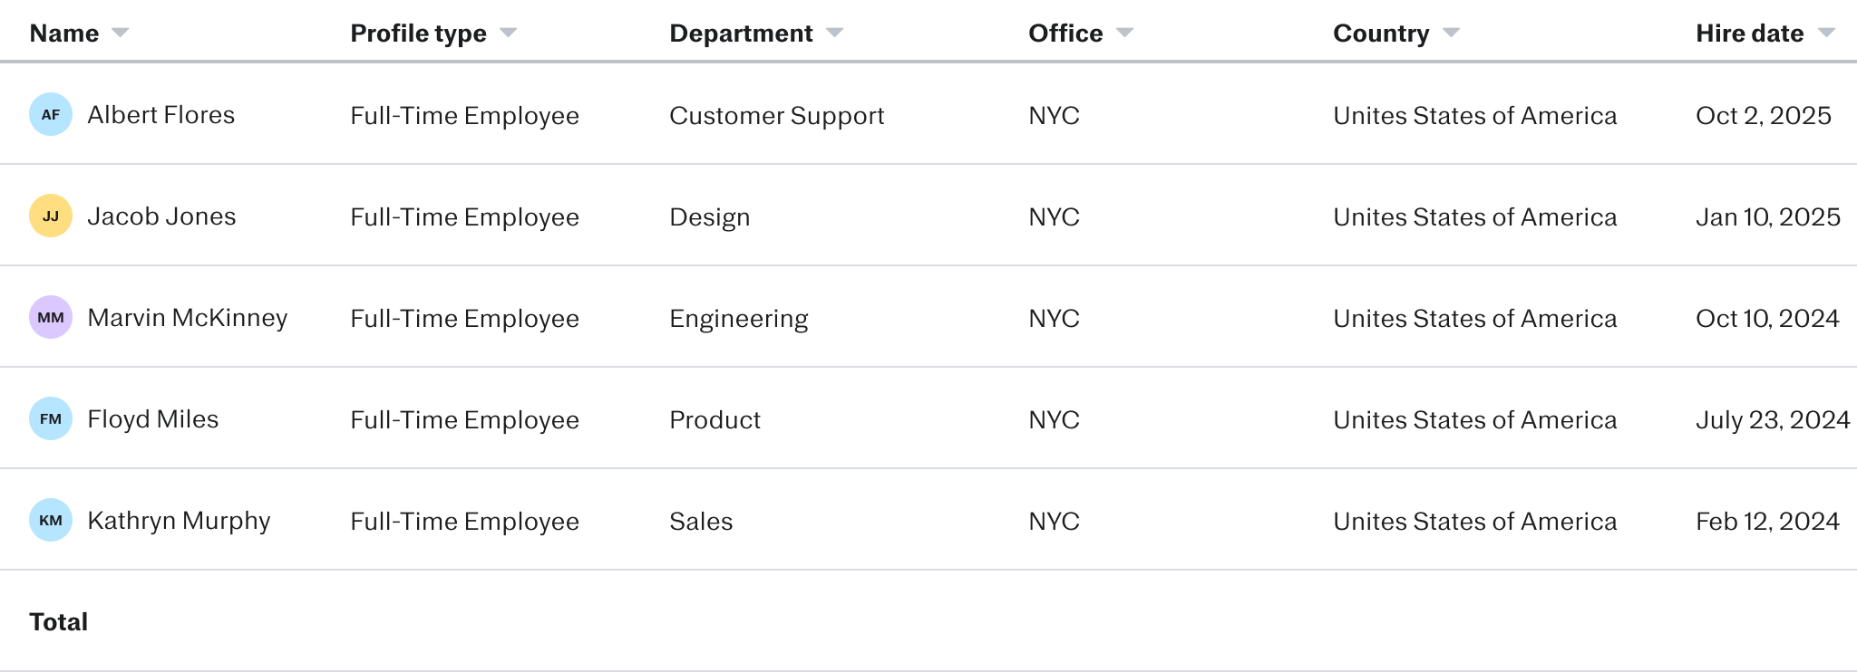Click Jacob Jones's yellow JJ avatar
The width and height of the screenshot is (1857, 672).
coord(51,216)
